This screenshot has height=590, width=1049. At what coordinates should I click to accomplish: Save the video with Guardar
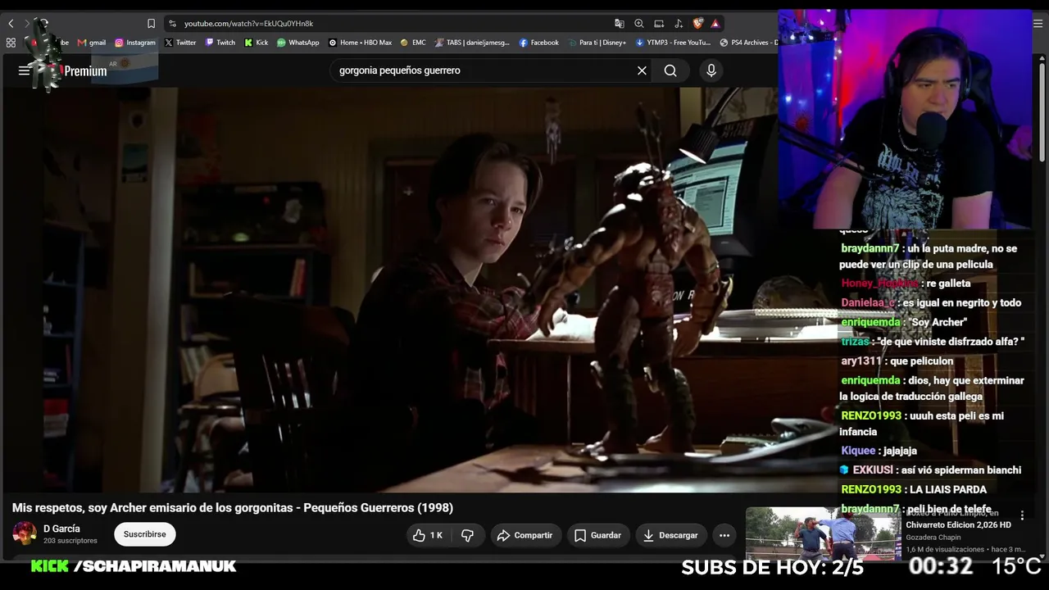(598, 535)
